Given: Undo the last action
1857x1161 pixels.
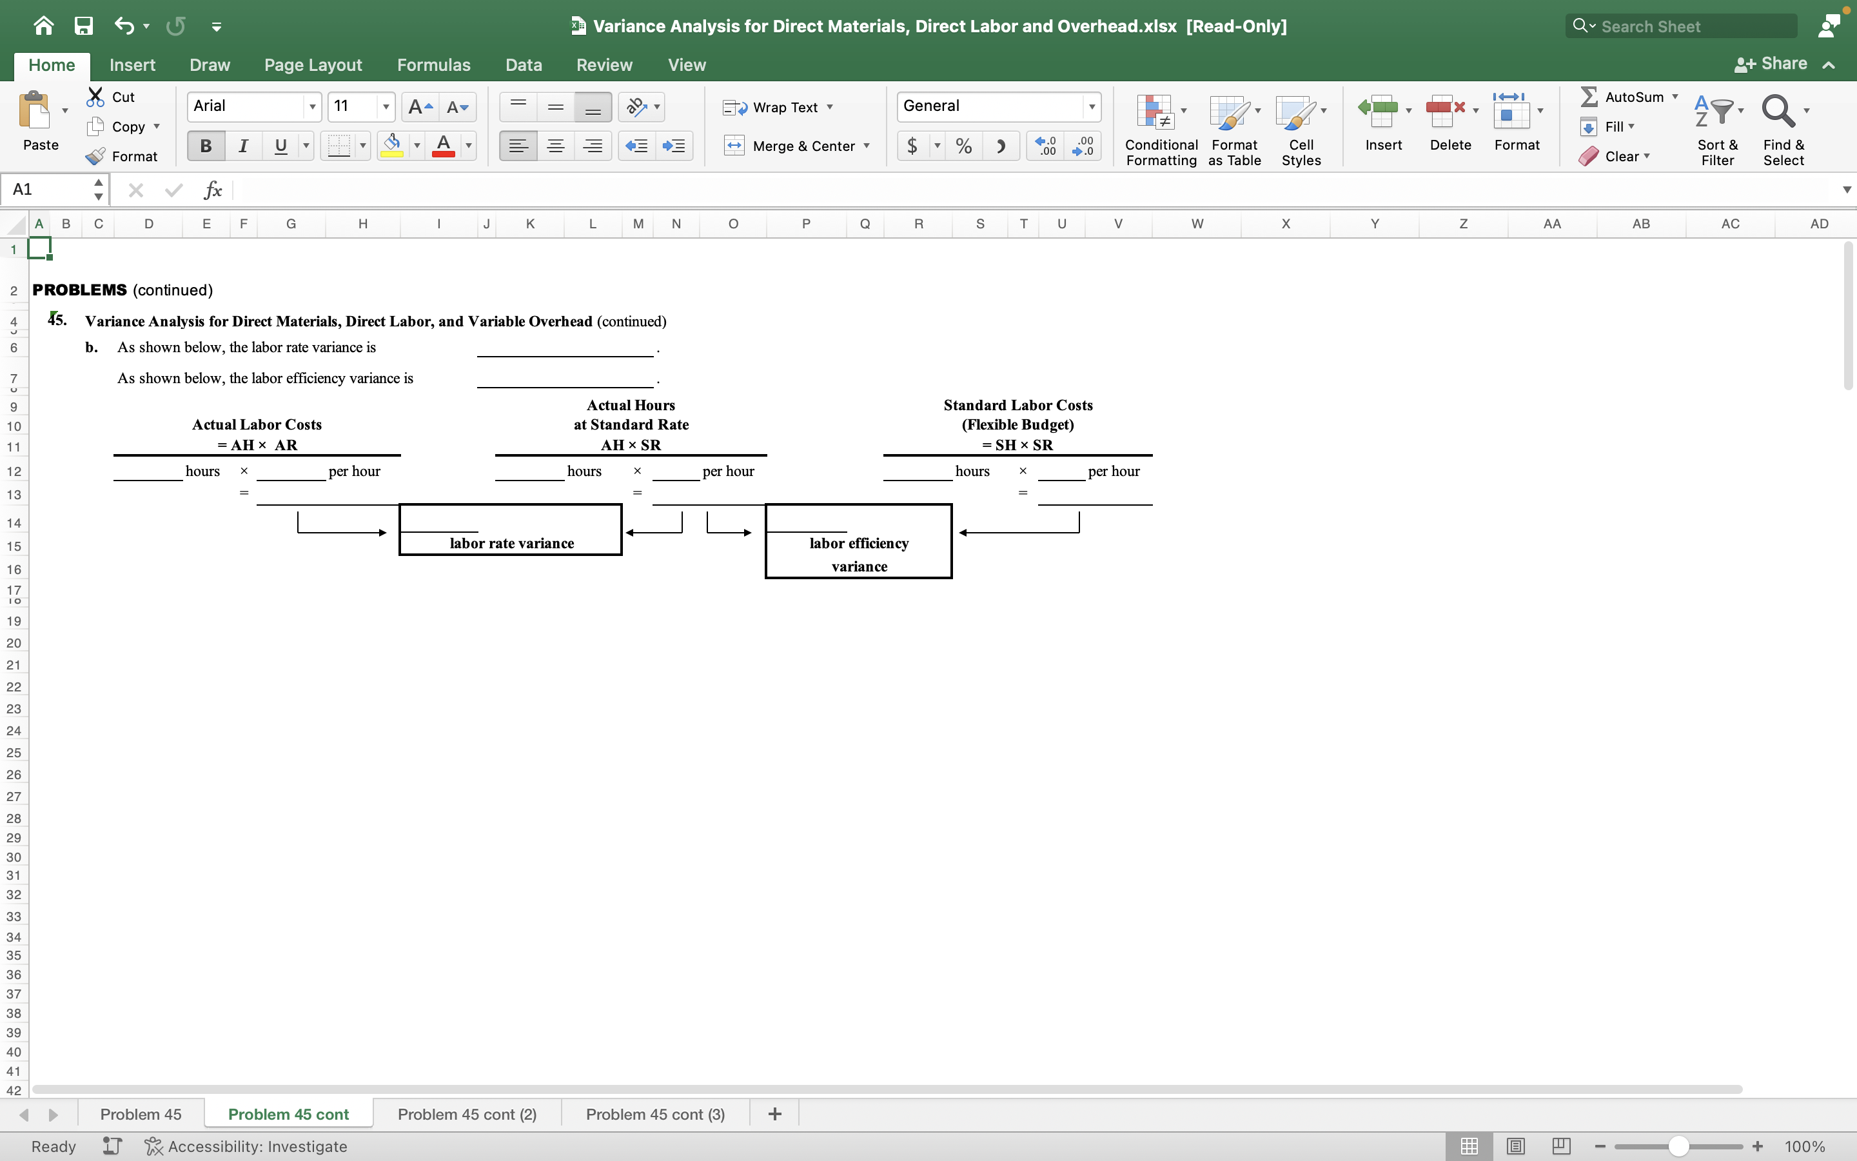Looking at the screenshot, I should [x=124, y=26].
